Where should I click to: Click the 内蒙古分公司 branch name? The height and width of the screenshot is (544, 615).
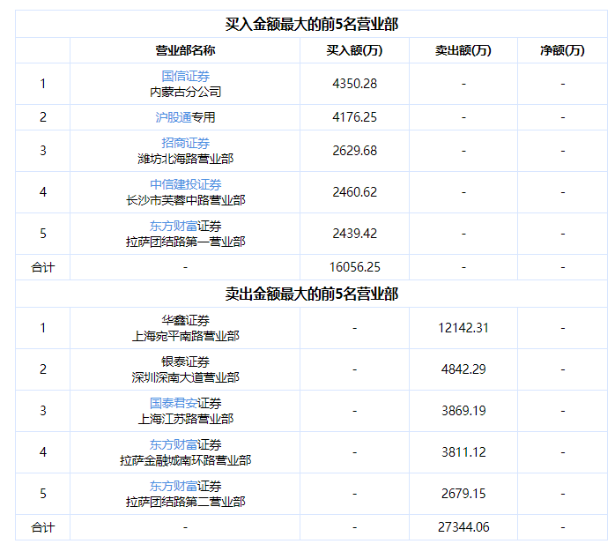point(186,92)
